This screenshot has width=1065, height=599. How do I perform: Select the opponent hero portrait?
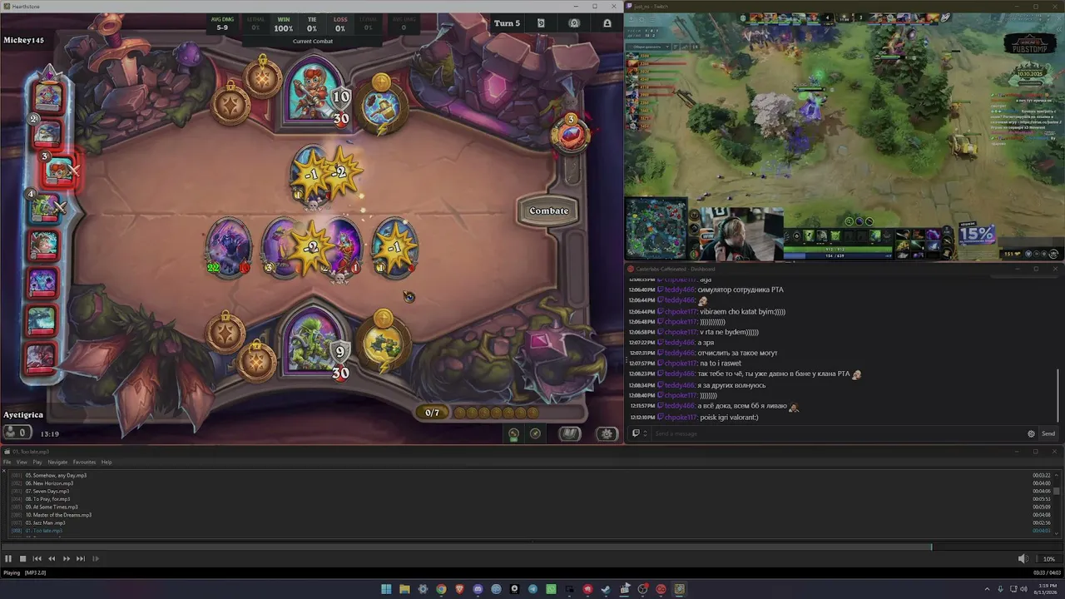tap(315, 92)
